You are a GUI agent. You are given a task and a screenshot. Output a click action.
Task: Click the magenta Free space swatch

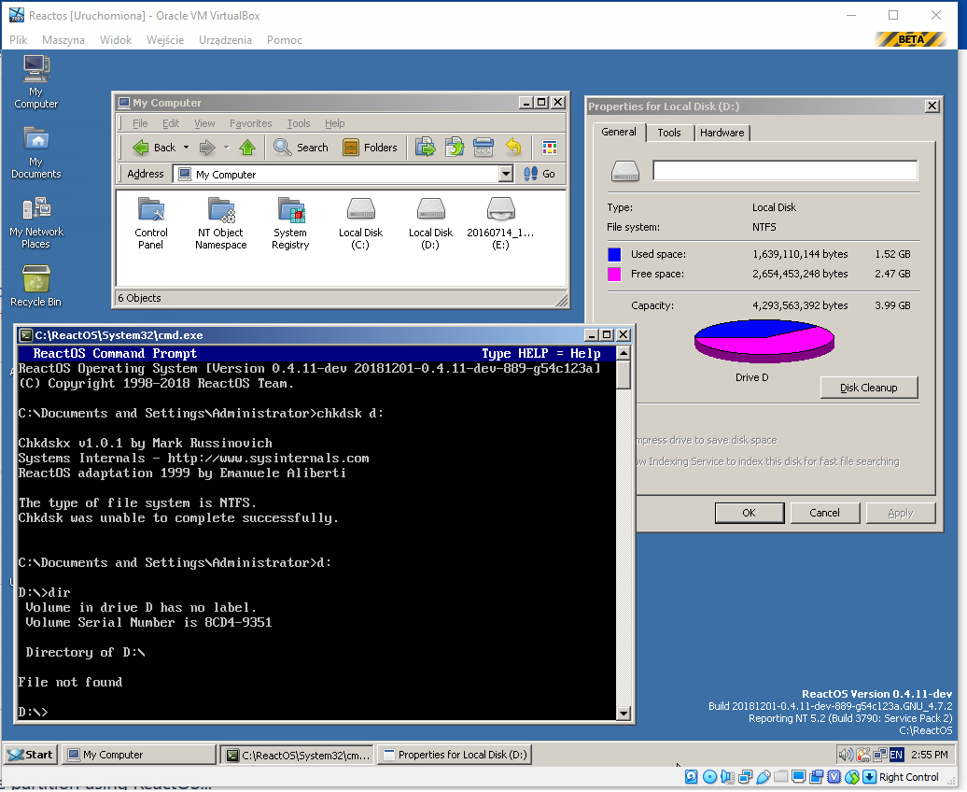[x=614, y=274]
